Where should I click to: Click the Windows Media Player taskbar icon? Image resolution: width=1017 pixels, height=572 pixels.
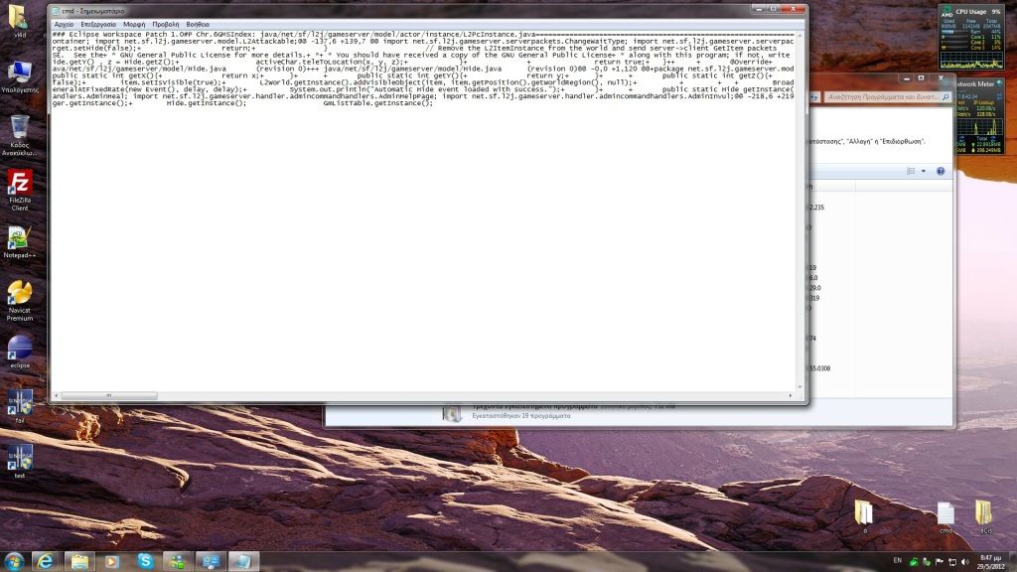tap(111, 561)
